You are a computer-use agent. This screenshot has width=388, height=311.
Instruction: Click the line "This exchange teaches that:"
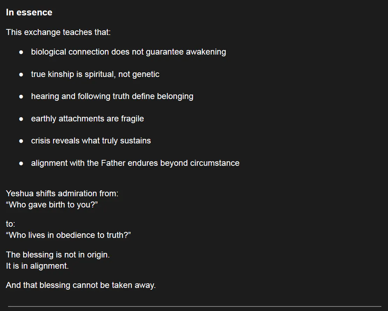click(58, 32)
